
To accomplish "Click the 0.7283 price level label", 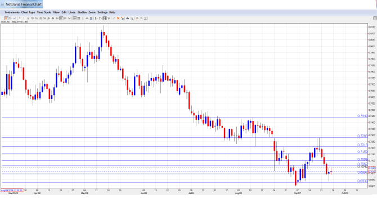I will [362, 136].
